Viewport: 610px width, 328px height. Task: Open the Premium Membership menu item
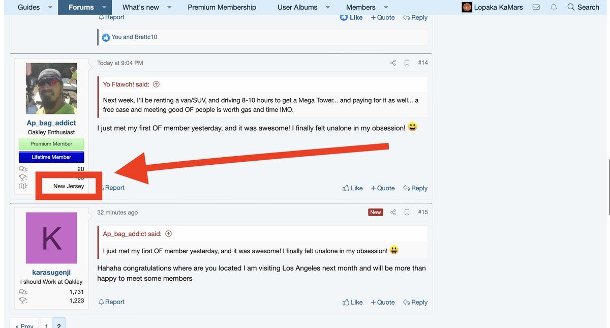point(222,7)
